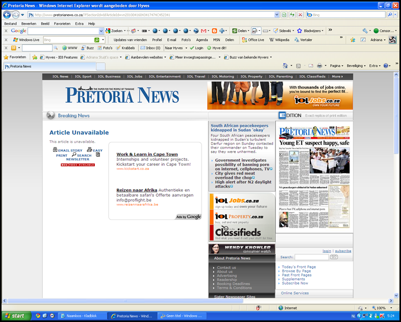This screenshot has width=401, height=322.
Task: Click the RSS feeds icon in command bar
Action: click(298, 66)
